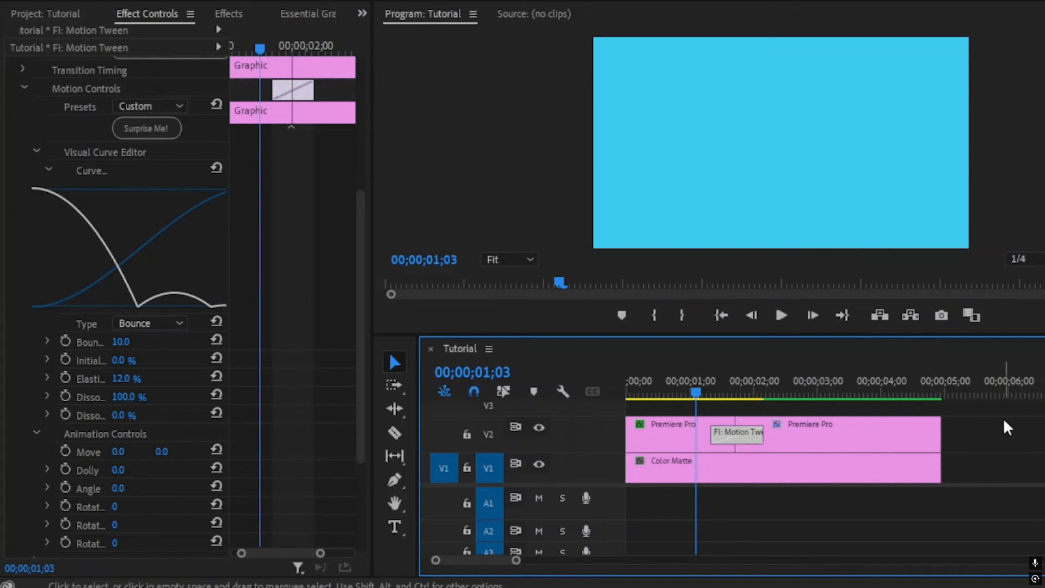Switch to the Effects tab
Screen dimensions: 1045x588
click(229, 14)
